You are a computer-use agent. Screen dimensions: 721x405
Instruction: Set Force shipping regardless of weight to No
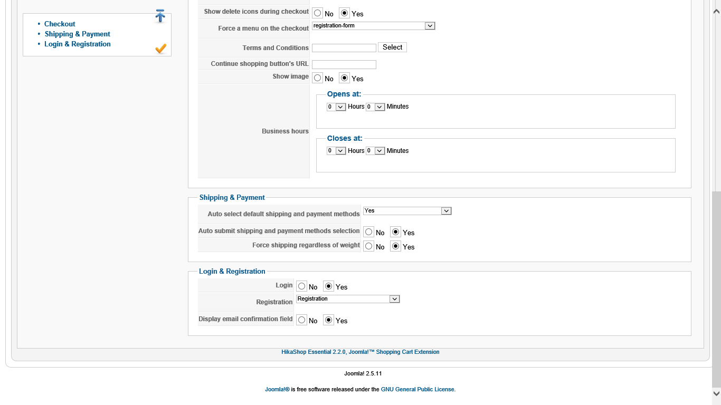coord(369,246)
